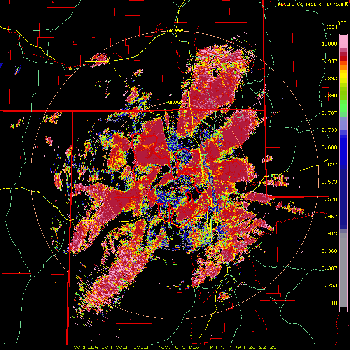Screen dimensions: 350x350
Task: Select the 0.253 scale value
Action: tap(329, 285)
